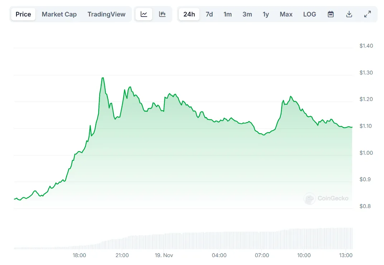Select the candlestick bars icon next to line chart
Image resolution: width=384 pixels, height=265 pixels.
(x=162, y=14)
